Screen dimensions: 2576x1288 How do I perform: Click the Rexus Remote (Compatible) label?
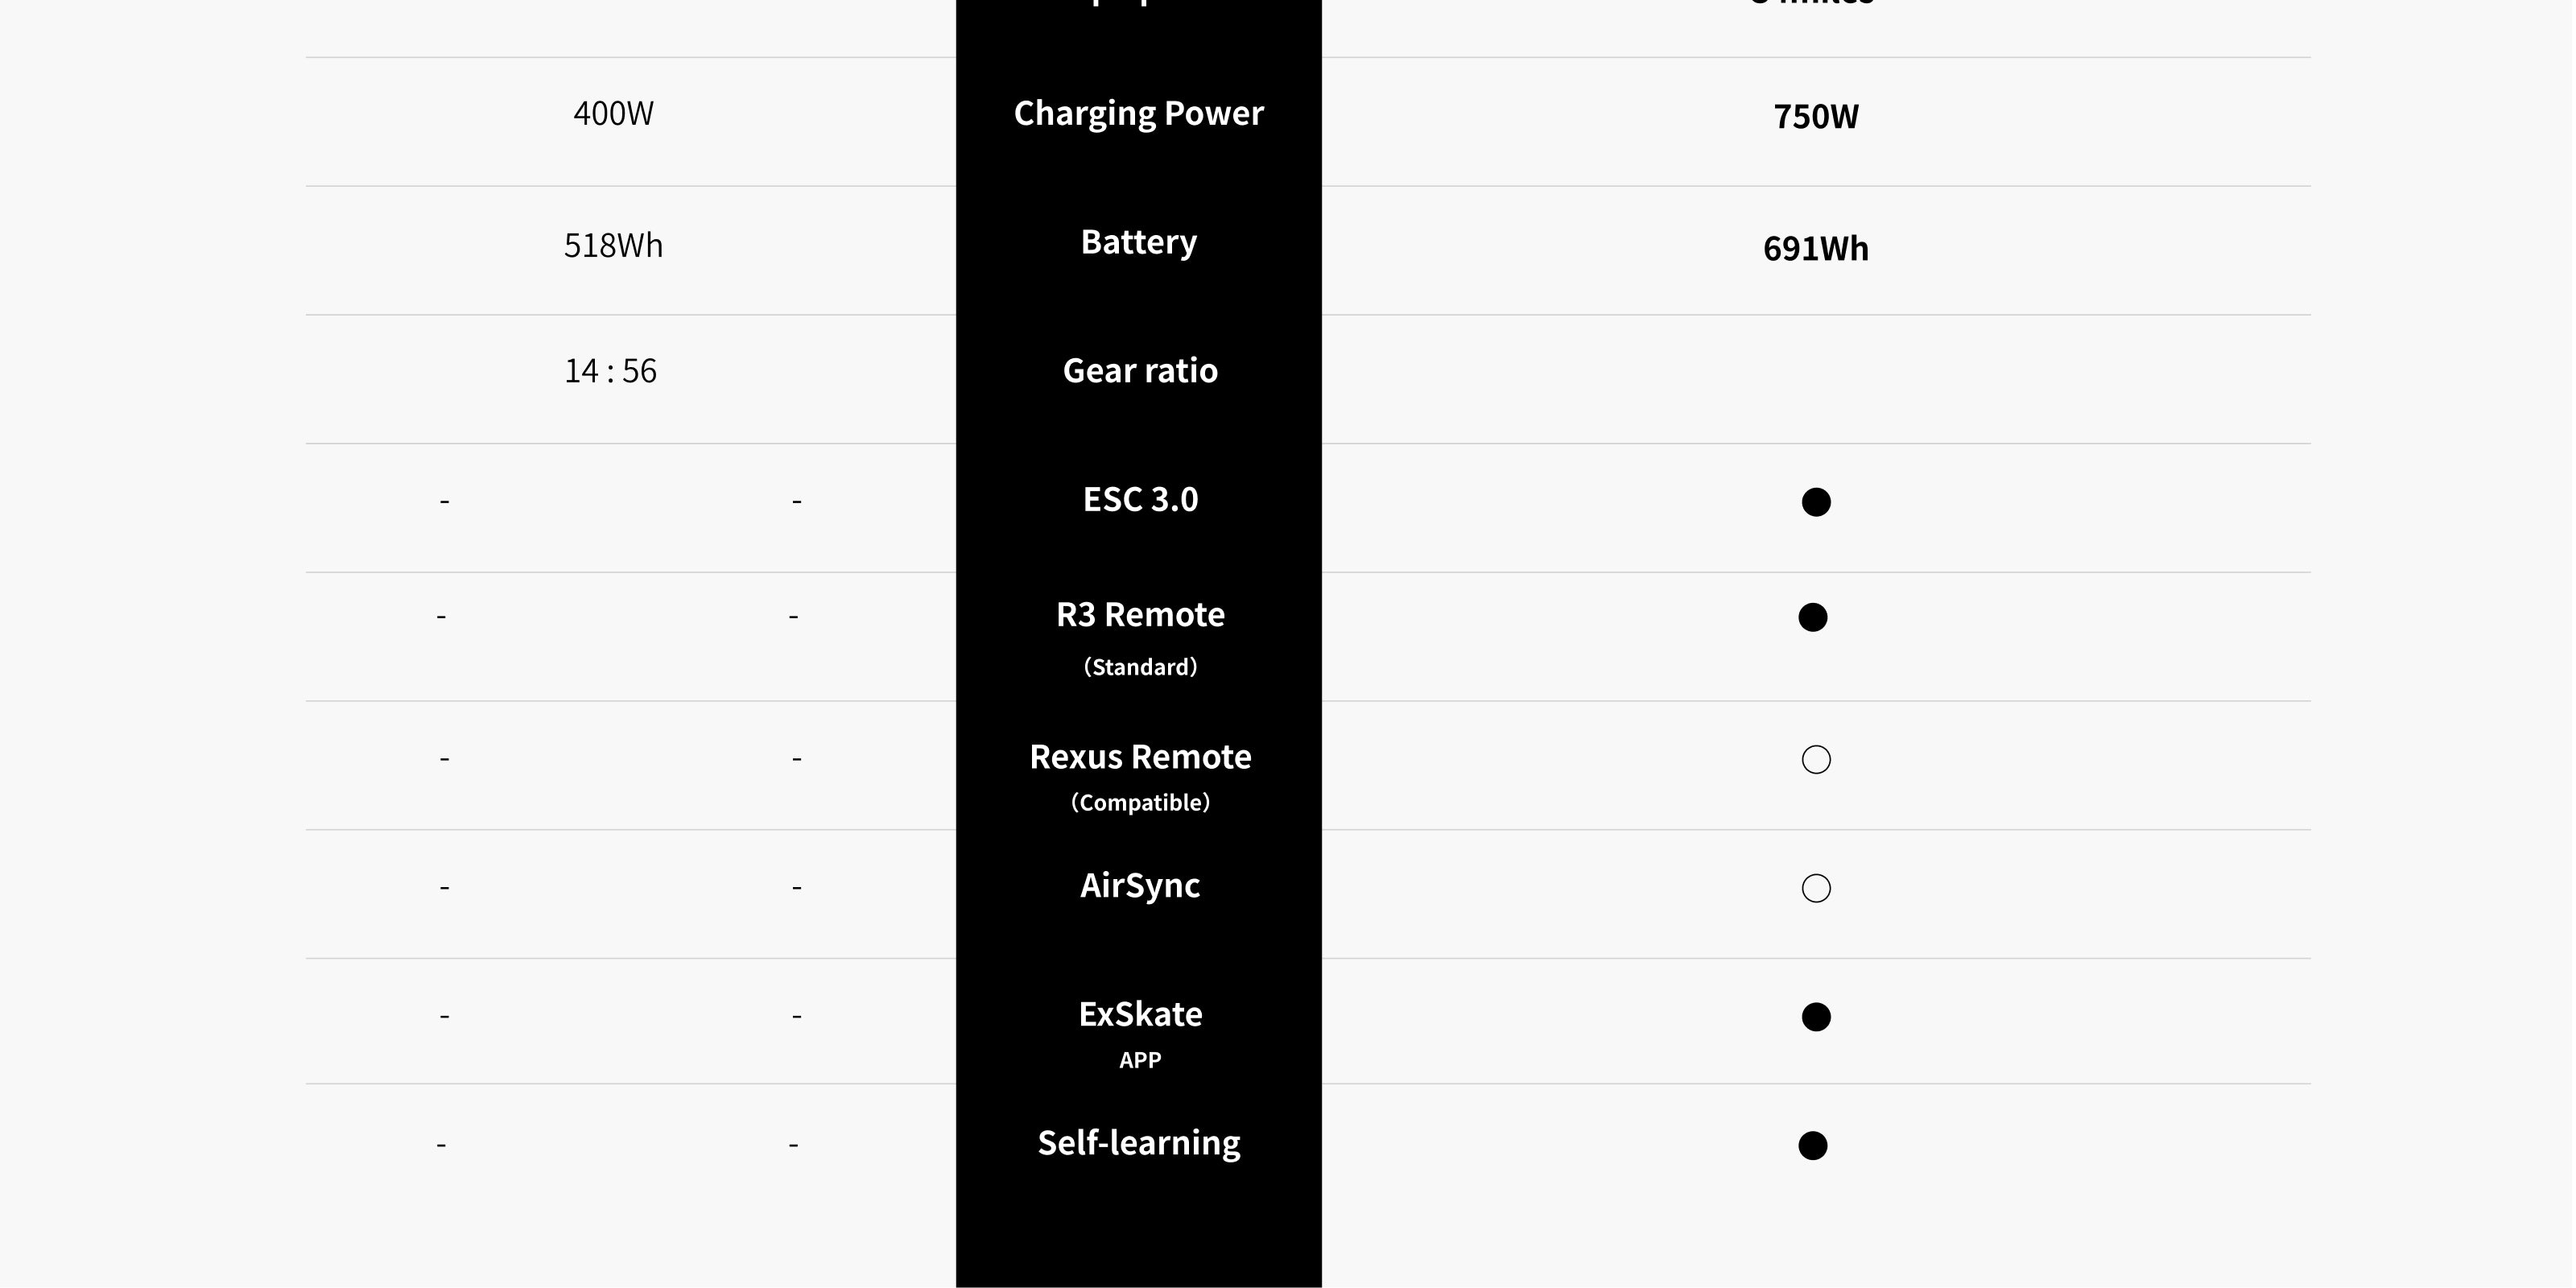[x=1140, y=777]
